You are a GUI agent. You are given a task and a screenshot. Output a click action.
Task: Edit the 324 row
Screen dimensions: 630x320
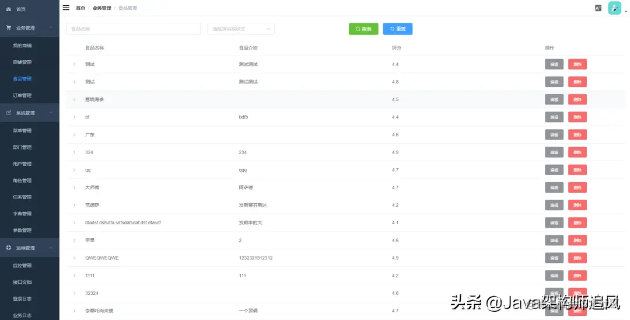tap(554, 152)
